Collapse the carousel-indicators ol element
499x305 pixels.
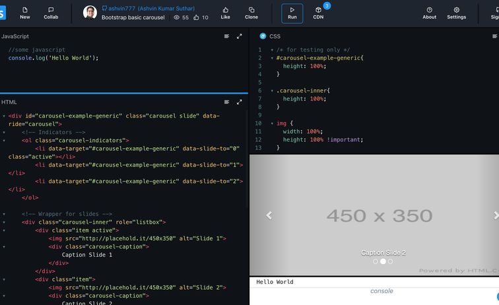pos(4,141)
